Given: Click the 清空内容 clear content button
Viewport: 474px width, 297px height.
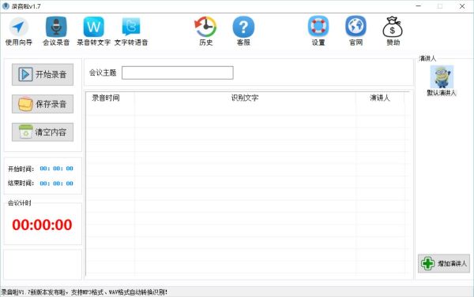Looking at the screenshot, I should (43, 132).
